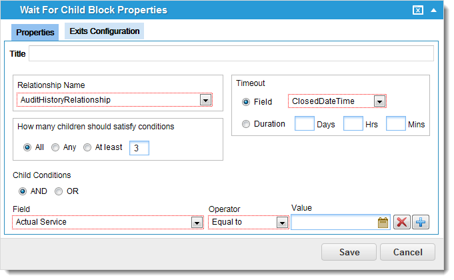Select Field timeout radio button

tap(246, 102)
